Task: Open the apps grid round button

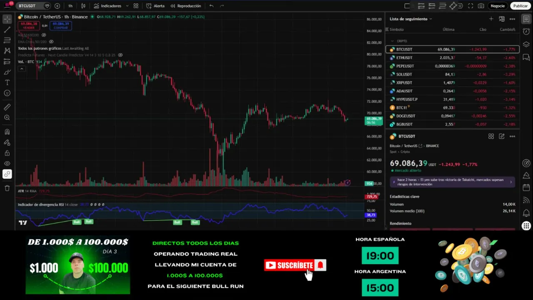Action: tap(526, 226)
